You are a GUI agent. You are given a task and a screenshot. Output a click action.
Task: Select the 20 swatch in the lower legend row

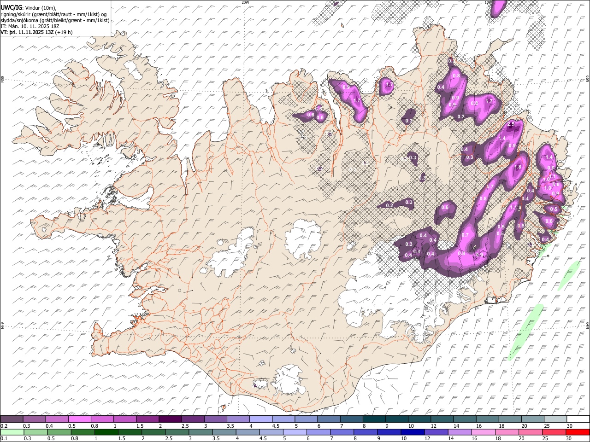[x=531, y=432]
